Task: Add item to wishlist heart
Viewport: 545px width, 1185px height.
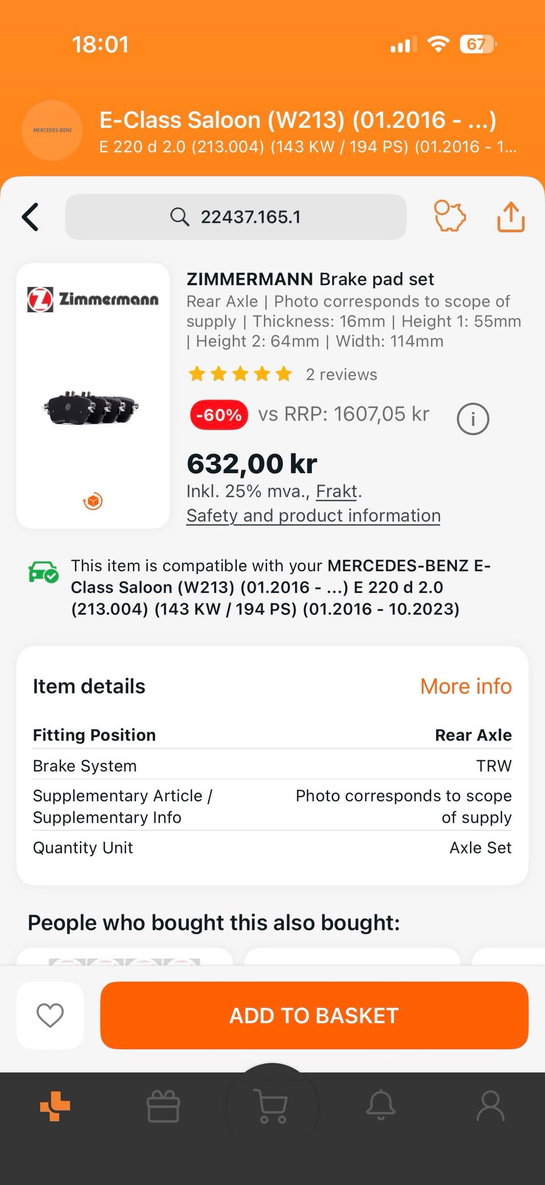Action: (x=50, y=1015)
